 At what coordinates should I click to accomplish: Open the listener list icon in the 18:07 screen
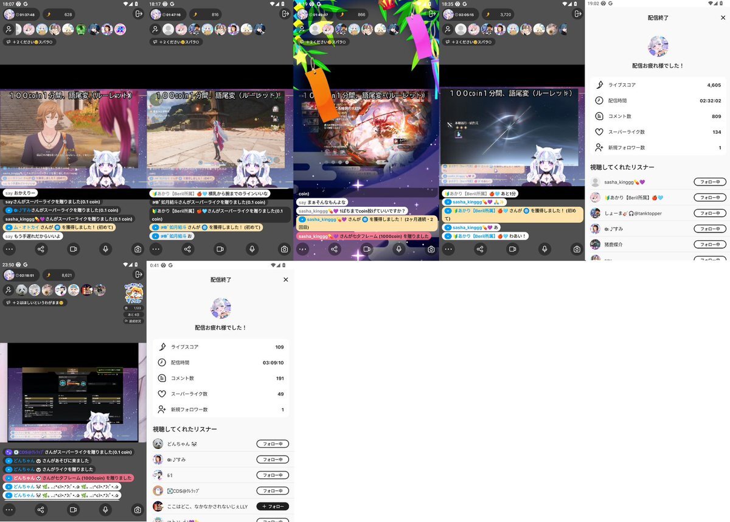coord(9,29)
